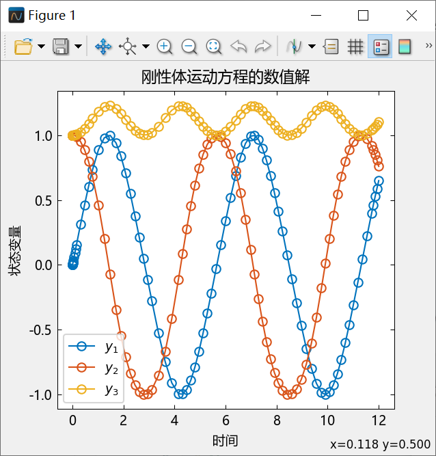
Task: Maximize the Figure 1 window
Action: (363, 16)
